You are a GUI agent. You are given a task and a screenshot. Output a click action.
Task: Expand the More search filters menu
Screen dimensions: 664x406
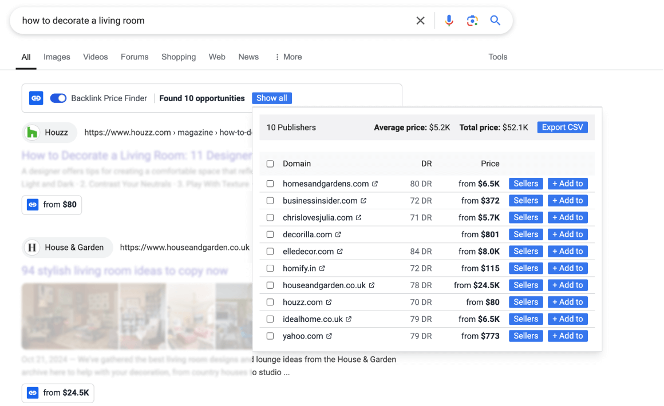[288, 57]
